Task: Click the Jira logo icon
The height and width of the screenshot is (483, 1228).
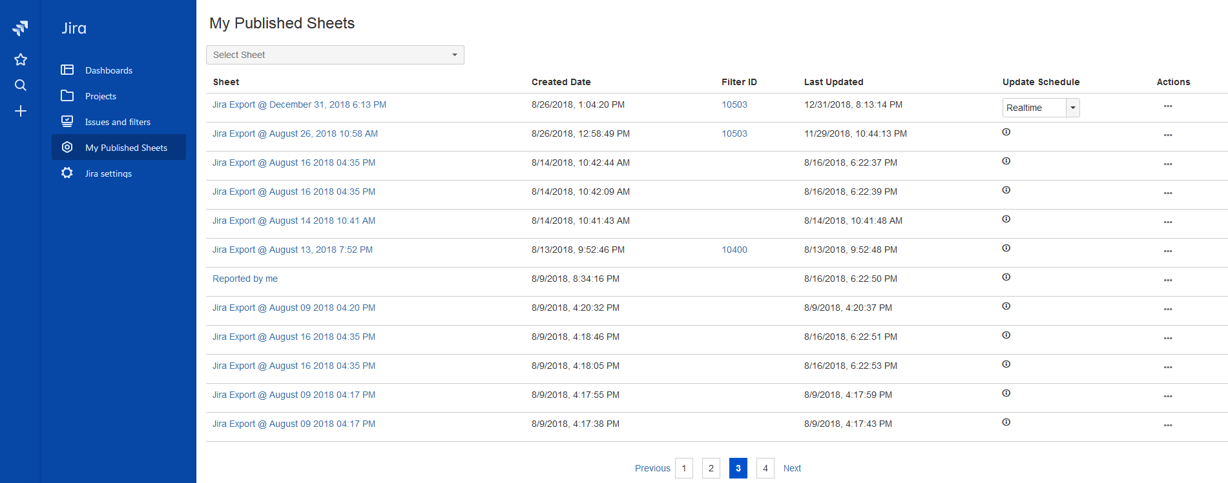Action: pos(21,28)
